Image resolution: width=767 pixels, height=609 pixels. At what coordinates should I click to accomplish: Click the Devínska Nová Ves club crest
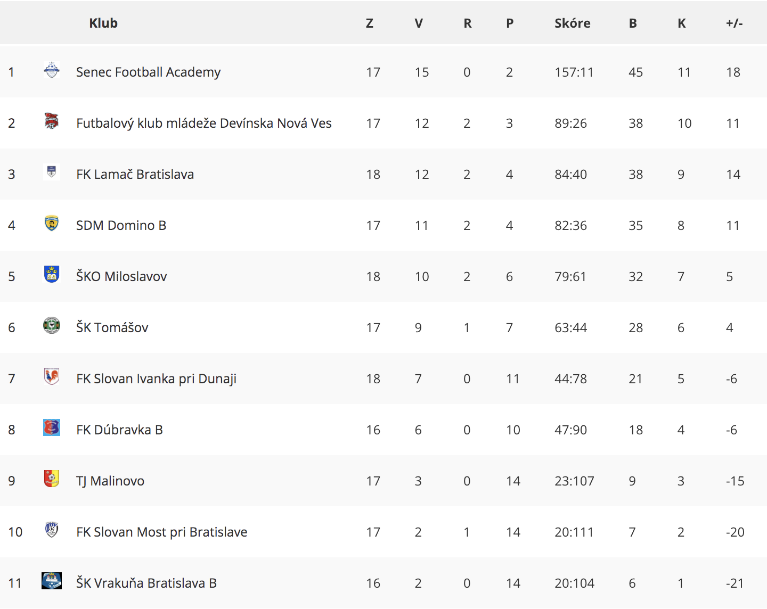coord(52,121)
